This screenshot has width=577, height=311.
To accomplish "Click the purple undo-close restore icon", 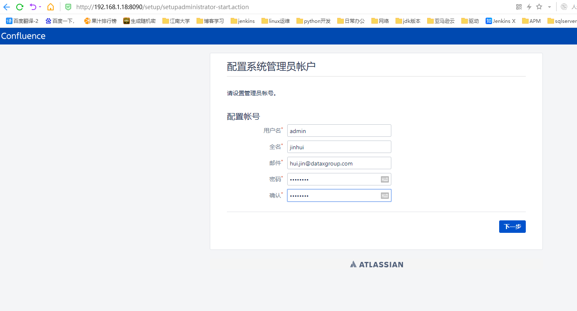I will click(33, 7).
